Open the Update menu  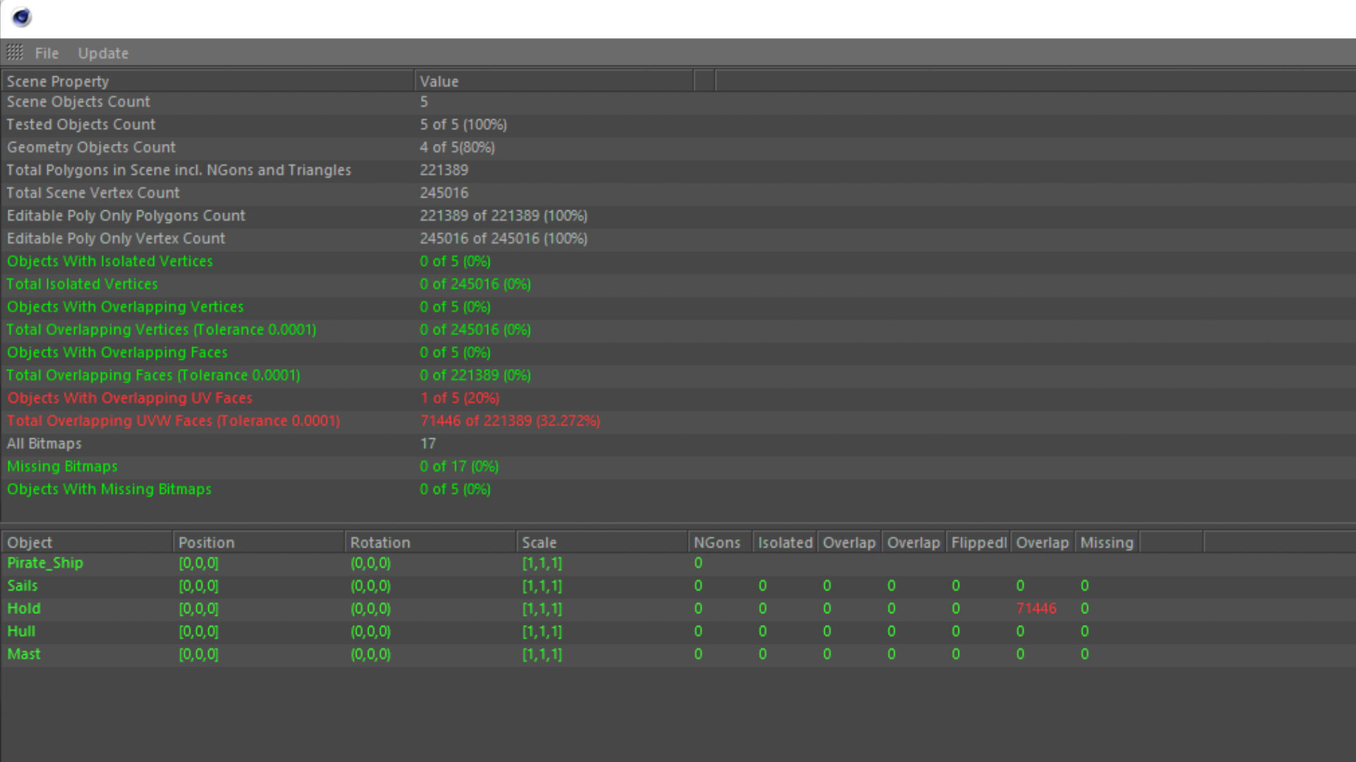[x=103, y=54]
